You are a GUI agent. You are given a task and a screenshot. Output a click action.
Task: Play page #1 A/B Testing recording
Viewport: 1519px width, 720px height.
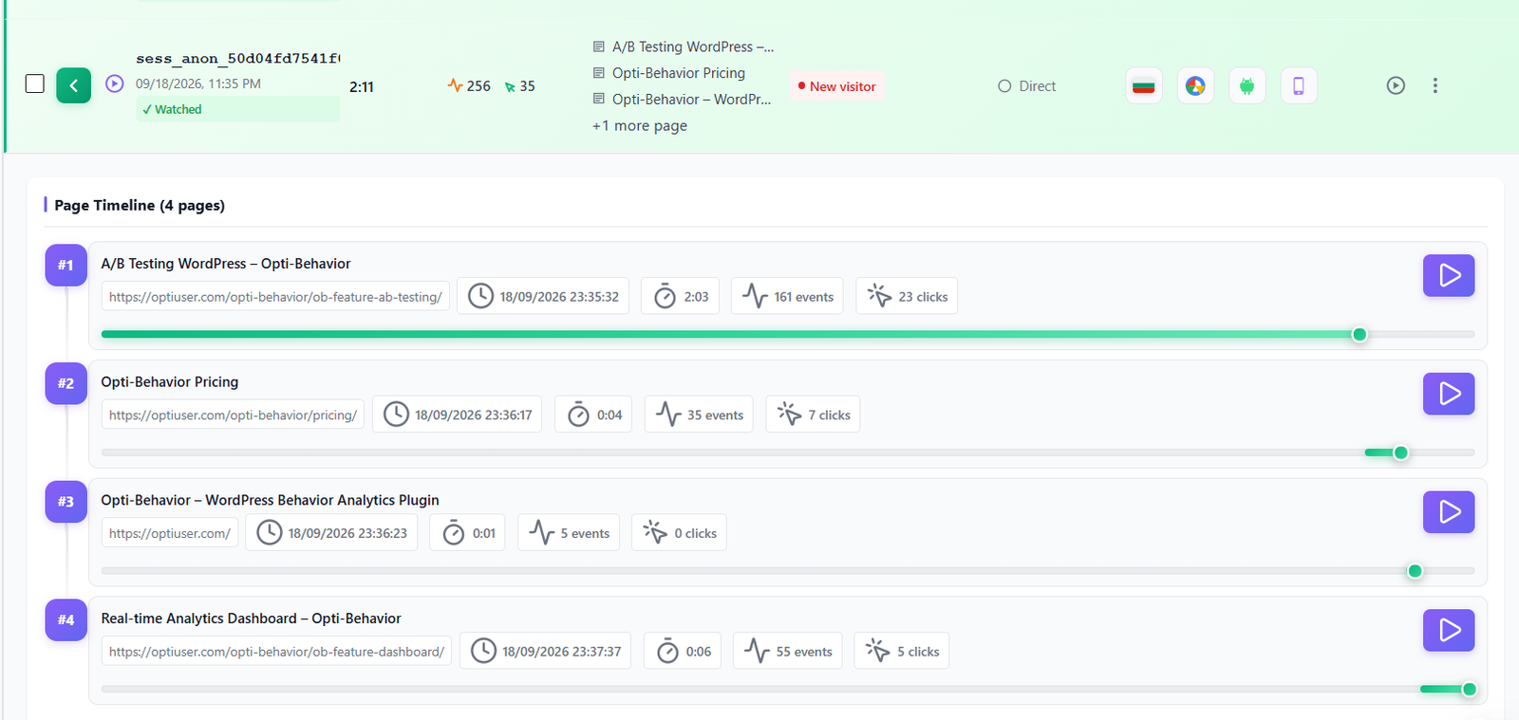[x=1449, y=275]
